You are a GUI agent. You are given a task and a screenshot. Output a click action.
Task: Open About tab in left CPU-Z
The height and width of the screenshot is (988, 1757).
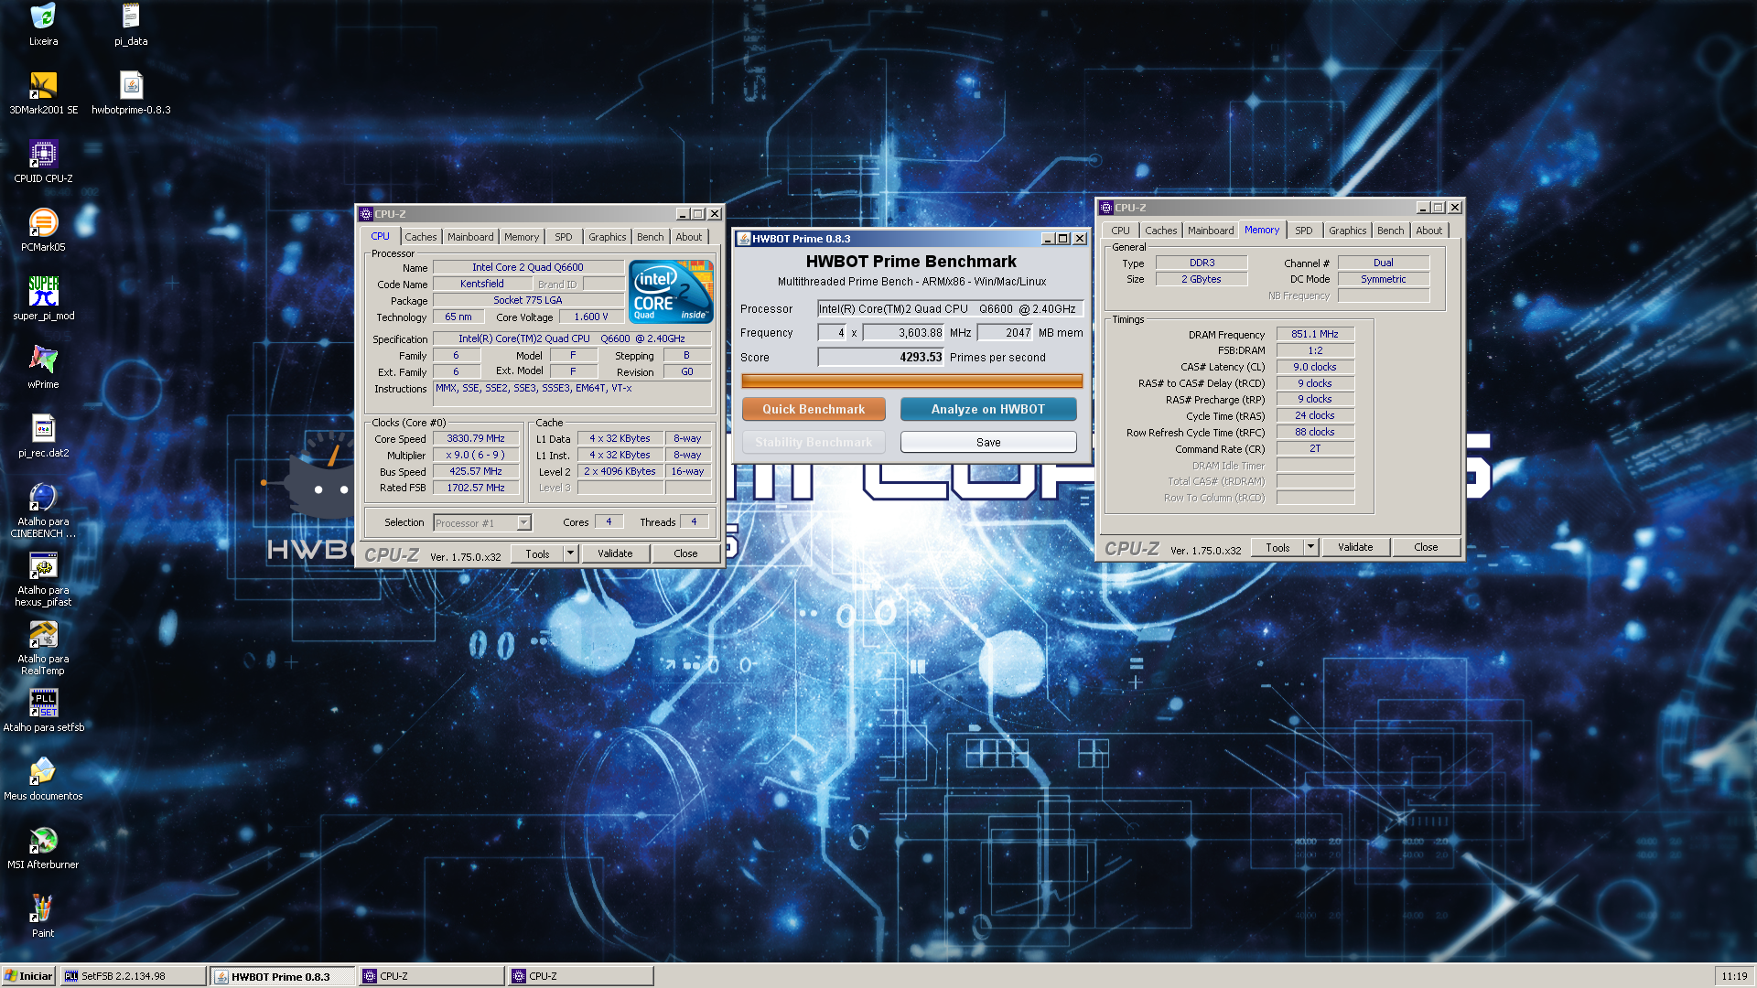tap(689, 237)
